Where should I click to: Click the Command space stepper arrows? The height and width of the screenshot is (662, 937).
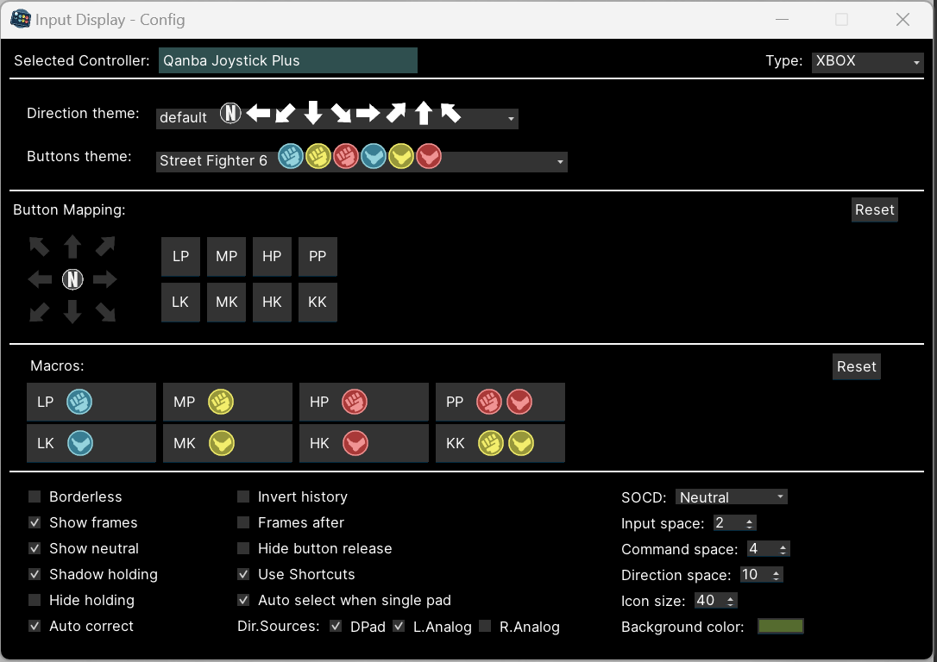pyautogui.click(x=783, y=548)
